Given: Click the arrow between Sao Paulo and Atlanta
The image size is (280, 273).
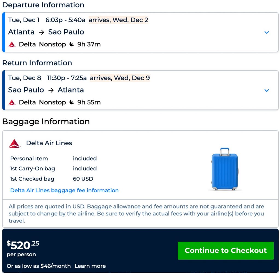Looking at the screenshot, I should click(51, 90).
